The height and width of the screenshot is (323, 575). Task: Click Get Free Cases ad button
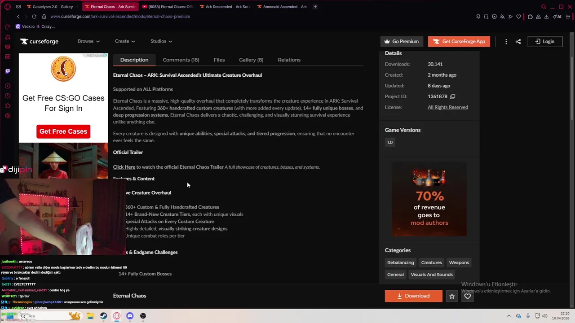63,131
